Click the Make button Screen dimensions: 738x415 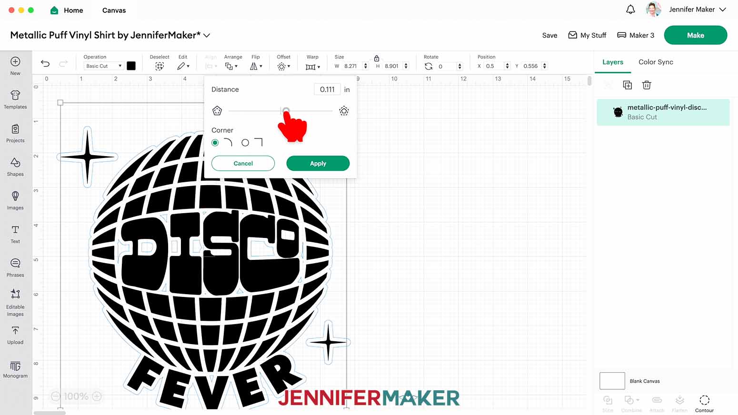[695, 35]
